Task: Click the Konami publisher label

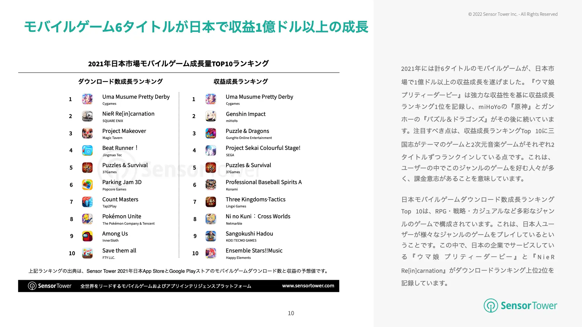Action: click(x=232, y=189)
